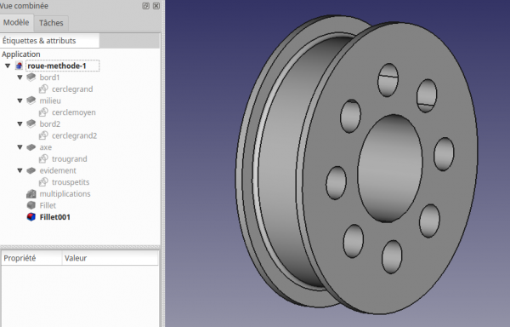The width and height of the screenshot is (510, 327).
Task: Click the bord1 extrusion icon
Action: point(31,77)
